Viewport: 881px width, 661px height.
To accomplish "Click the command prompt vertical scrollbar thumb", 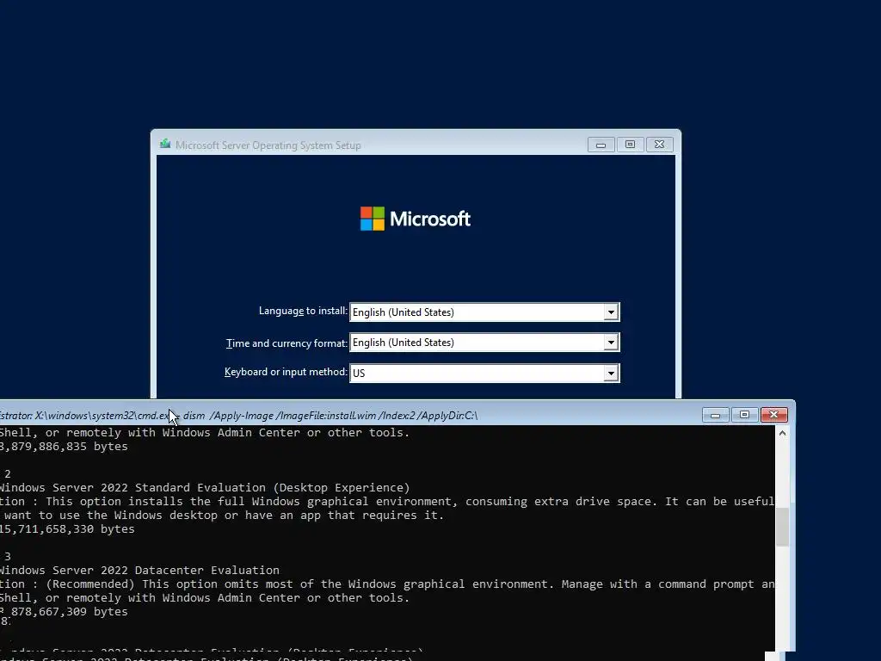I will pyautogui.click(x=782, y=527).
